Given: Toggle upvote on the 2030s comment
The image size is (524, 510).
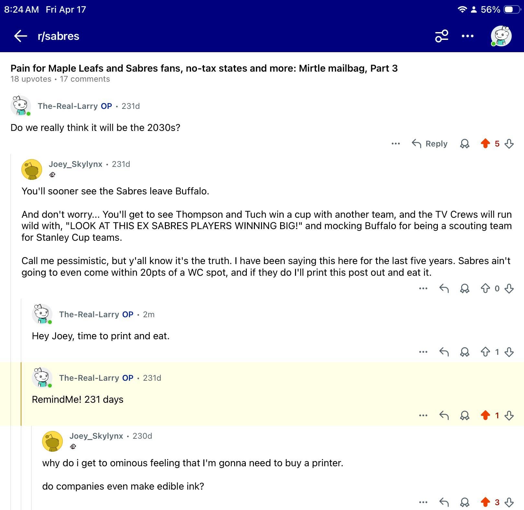Looking at the screenshot, I should (485, 144).
